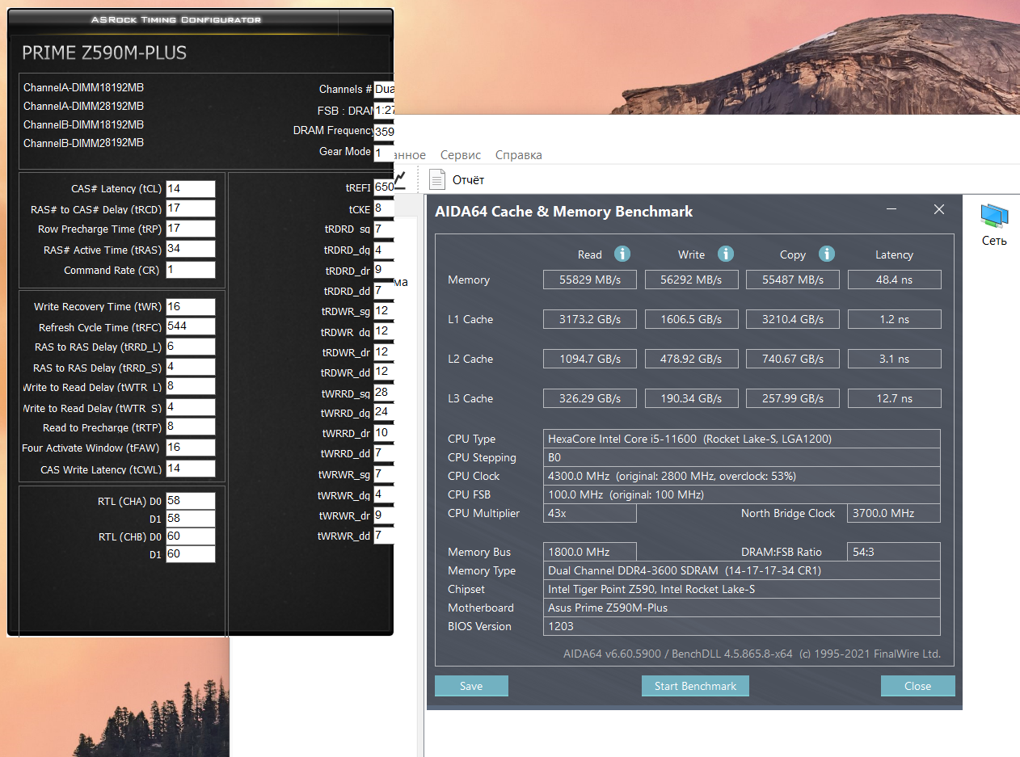
Task: Click the tREFI value field
Action: click(384, 187)
